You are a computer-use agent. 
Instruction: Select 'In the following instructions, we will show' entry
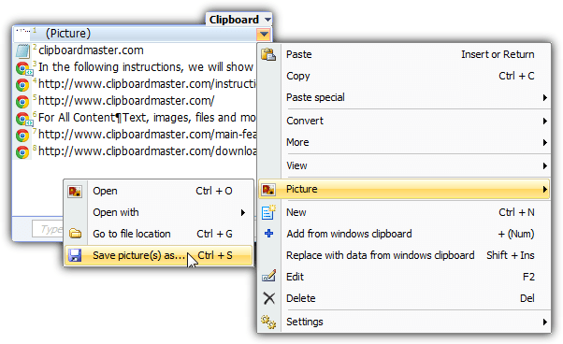click(x=135, y=67)
